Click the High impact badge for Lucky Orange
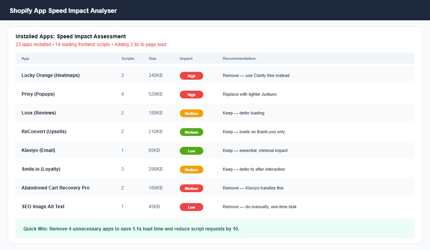 click(x=191, y=75)
